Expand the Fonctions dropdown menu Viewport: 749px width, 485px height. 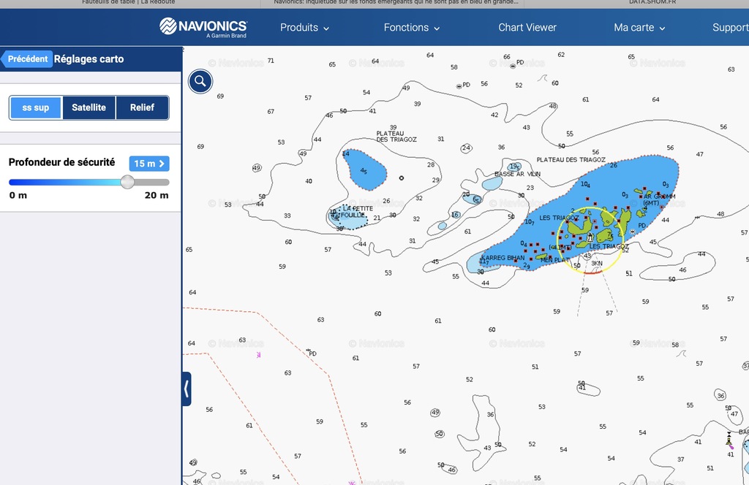click(412, 28)
